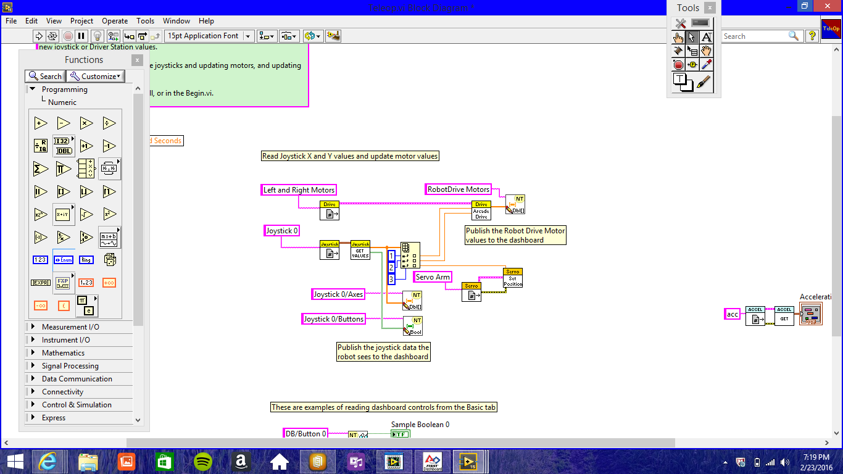Expand the Mathematics category
Image resolution: width=843 pixels, height=474 pixels.
33,352
